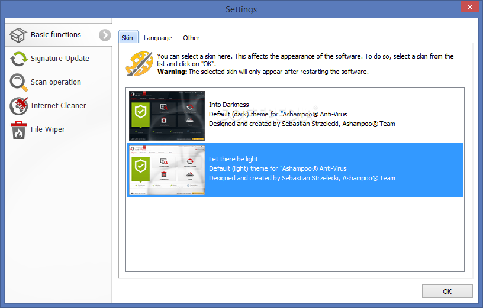Switch to the Language tab
The height and width of the screenshot is (308, 483).
(x=157, y=38)
